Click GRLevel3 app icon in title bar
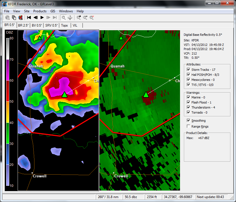The image size is (236, 202). pyautogui.click(x=4, y=4)
